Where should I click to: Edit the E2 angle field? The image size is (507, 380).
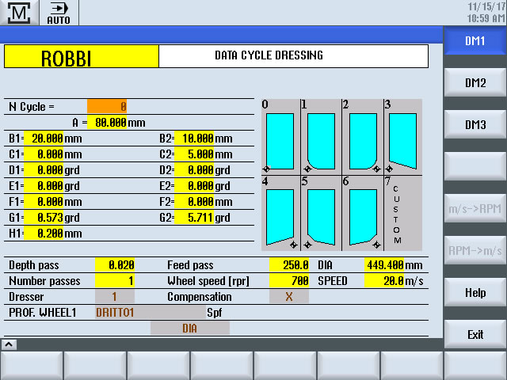point(194,186)
